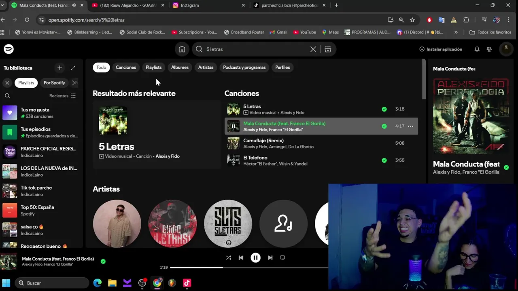Create playlist with plus icon in library
The image size is (518, 291).
point(59,68)
